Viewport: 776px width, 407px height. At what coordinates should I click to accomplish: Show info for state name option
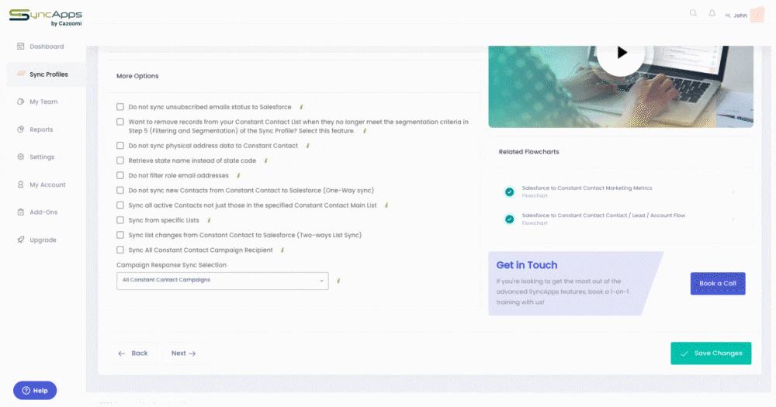click(265, 160)
